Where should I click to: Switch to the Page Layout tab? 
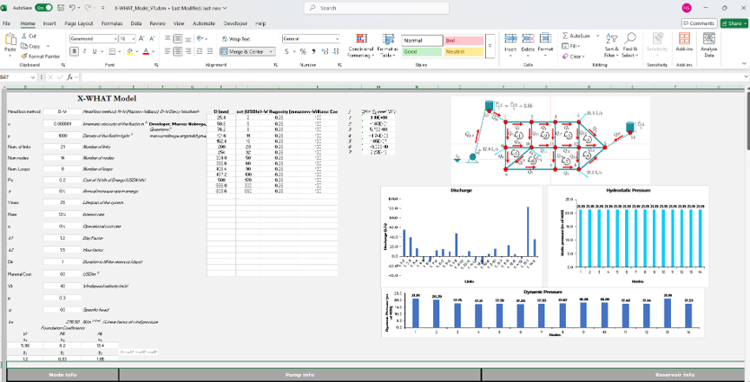tap(79, 23)
